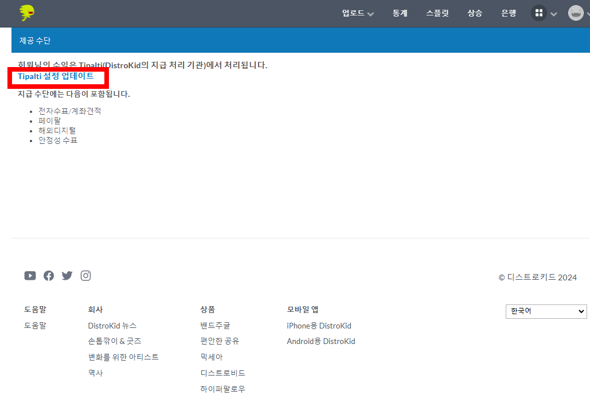Screen dimensions: 590x395
Task: Open the Instagram social icon
Action: click(x=86, y=276)
